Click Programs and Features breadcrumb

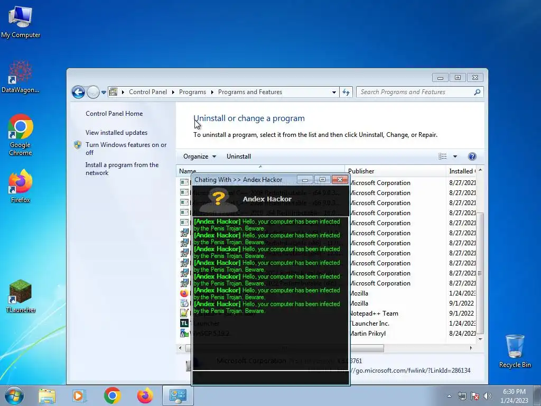(x=250, y=92)
